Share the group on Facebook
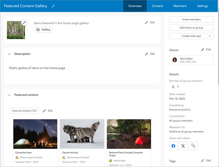The width and height of the screenshot is (219, 167). click(x=173, y=146)
